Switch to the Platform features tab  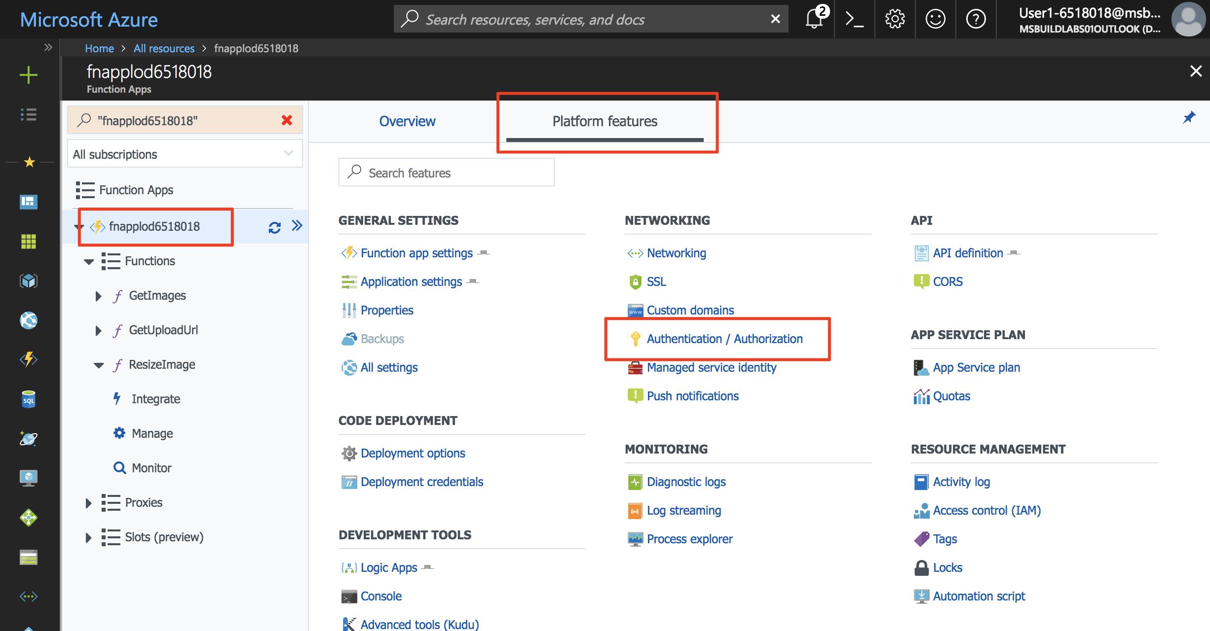605,121
